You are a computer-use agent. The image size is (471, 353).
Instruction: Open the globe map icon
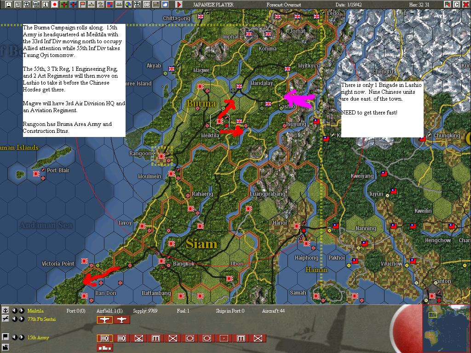(128, 5)
